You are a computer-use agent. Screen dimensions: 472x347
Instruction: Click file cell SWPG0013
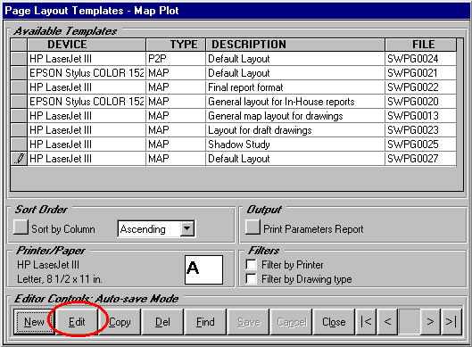click(x=420, y=116)
